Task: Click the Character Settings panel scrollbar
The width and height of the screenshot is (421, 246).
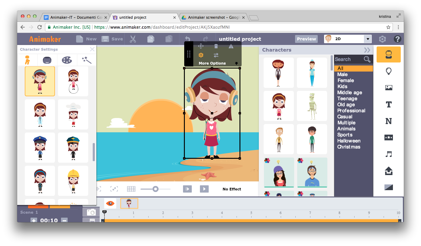Action: tap(94, 152)
